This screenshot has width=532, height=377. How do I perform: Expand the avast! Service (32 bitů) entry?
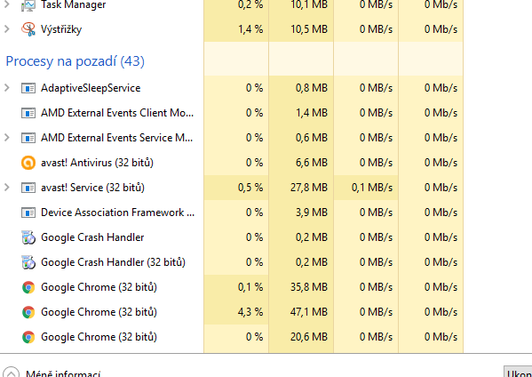[7, 188]
